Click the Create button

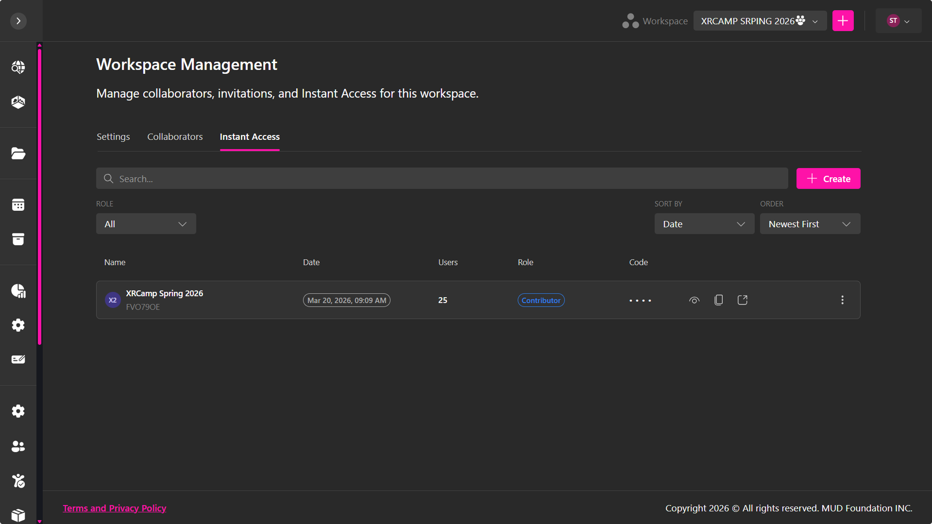tap(828, 179)
